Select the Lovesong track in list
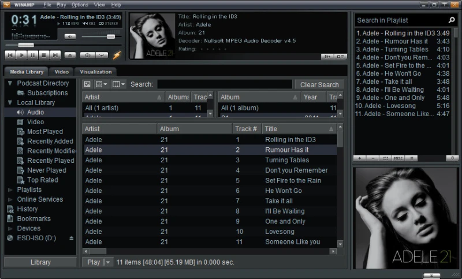Viewport: 462px width, 279px height. [210, 232]
